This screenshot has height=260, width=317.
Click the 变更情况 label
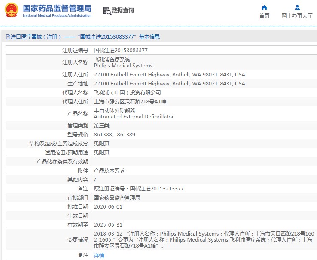coord(78,239)
